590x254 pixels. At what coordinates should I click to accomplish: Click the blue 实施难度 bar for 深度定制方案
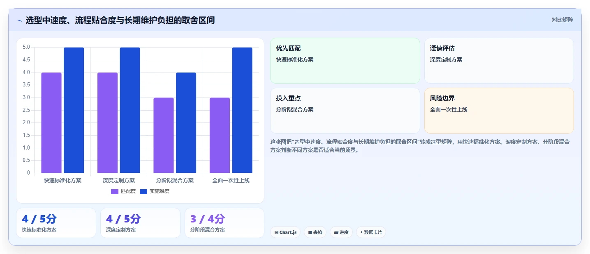[130, 110]
